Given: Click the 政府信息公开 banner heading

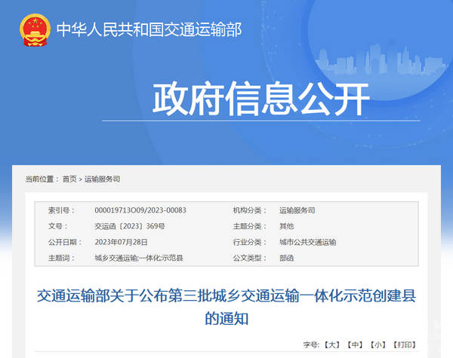Looking at the screenshot, I should [261, 98].
